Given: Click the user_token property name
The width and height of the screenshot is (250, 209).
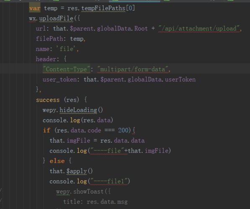Looking at the screenshot, I should coord(59,79).
